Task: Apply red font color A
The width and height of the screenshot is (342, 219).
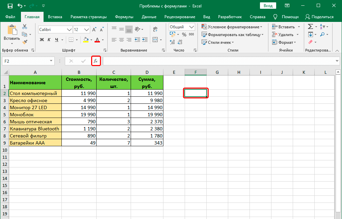Action: click(97, 40)
